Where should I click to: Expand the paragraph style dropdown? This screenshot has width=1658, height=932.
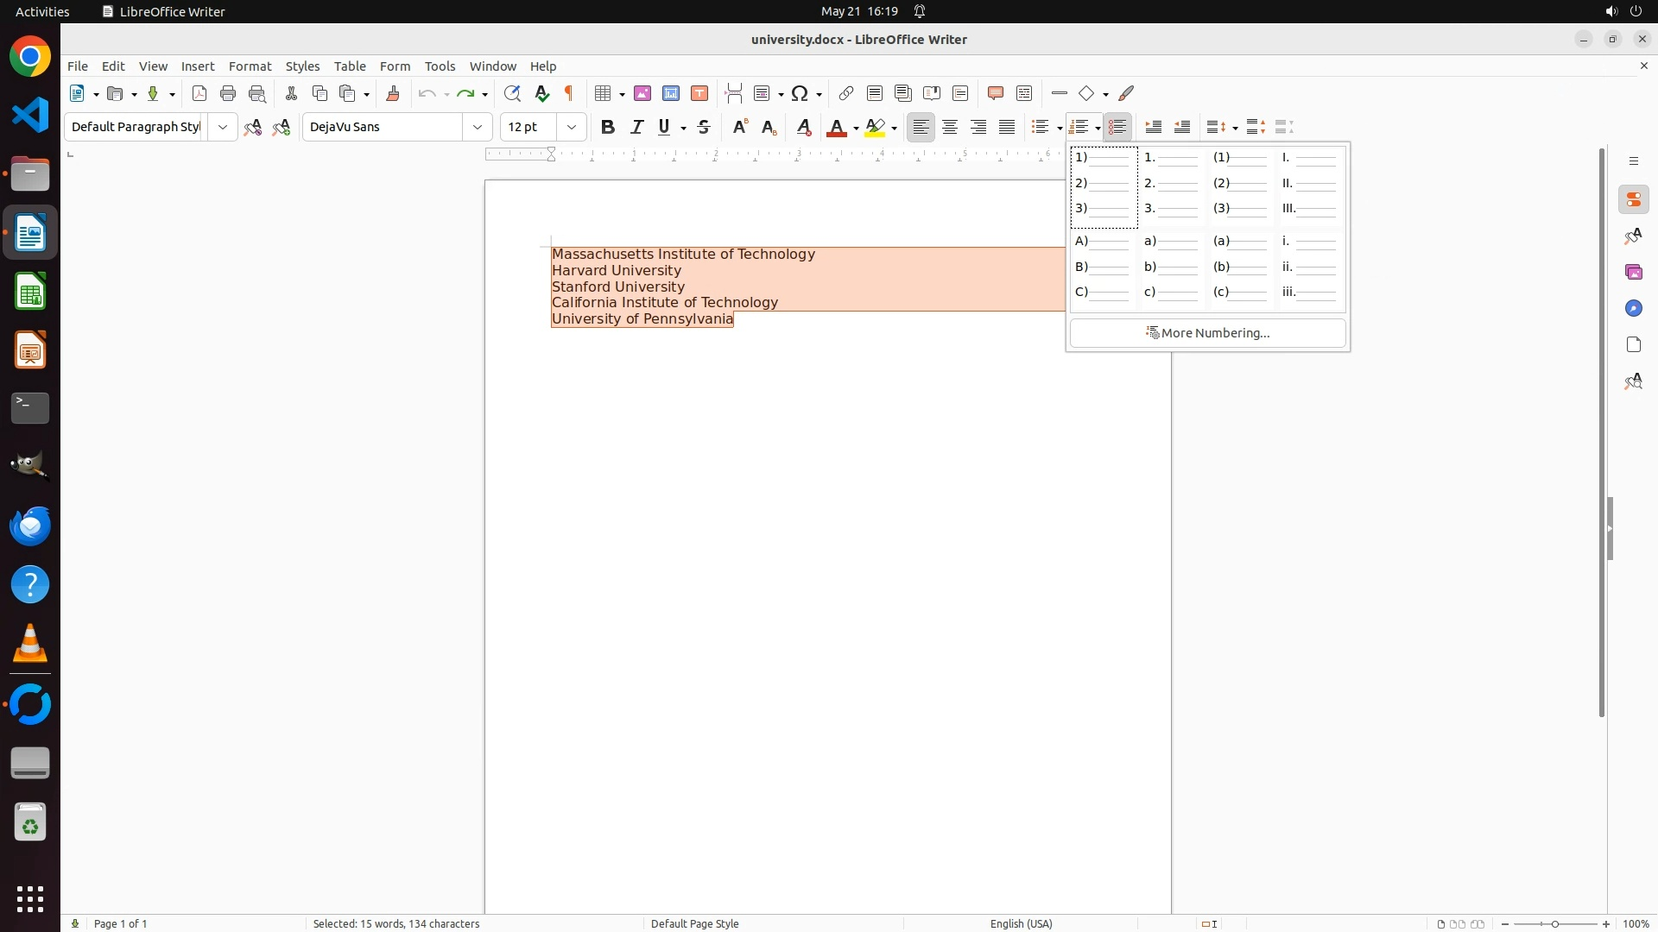click(223, 127)
